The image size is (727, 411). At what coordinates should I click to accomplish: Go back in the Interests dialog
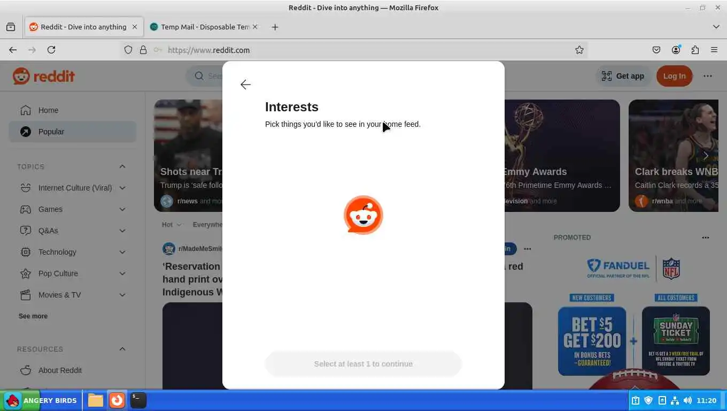click(245, 85)
